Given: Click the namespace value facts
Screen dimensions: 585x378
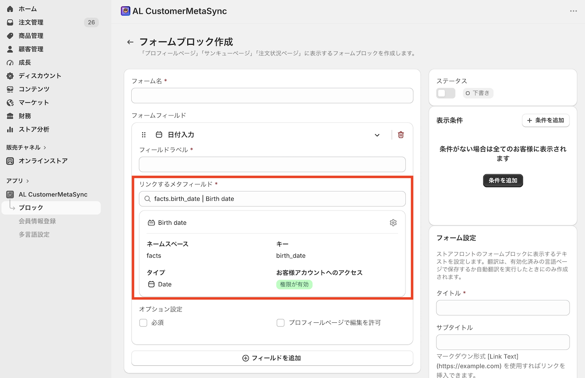Looking at the screenshot, I should point(154,256).
